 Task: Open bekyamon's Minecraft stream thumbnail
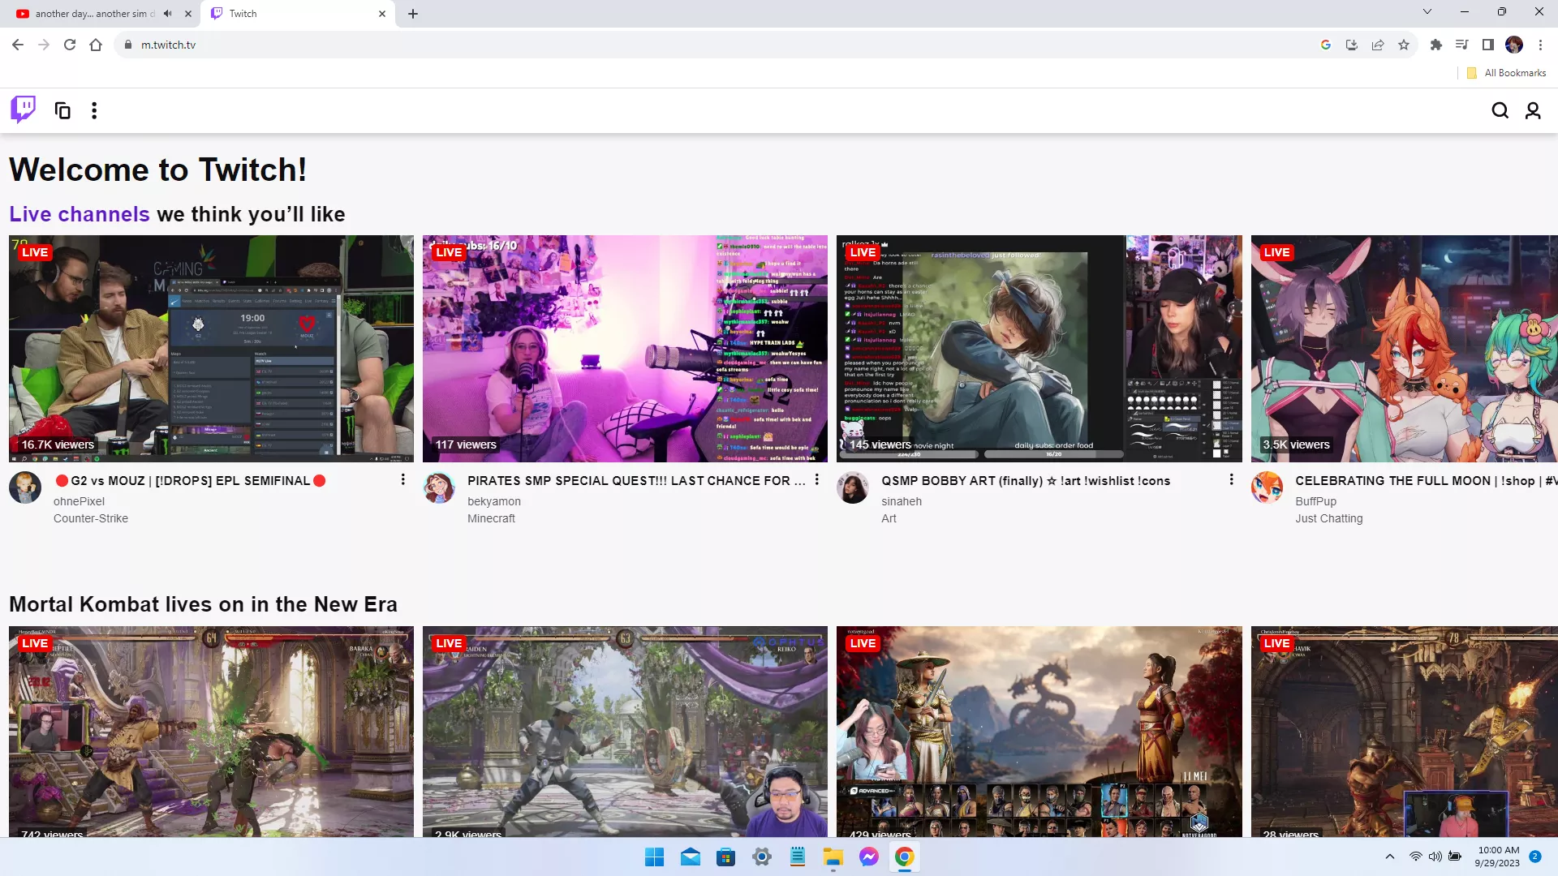coord(625,348)
